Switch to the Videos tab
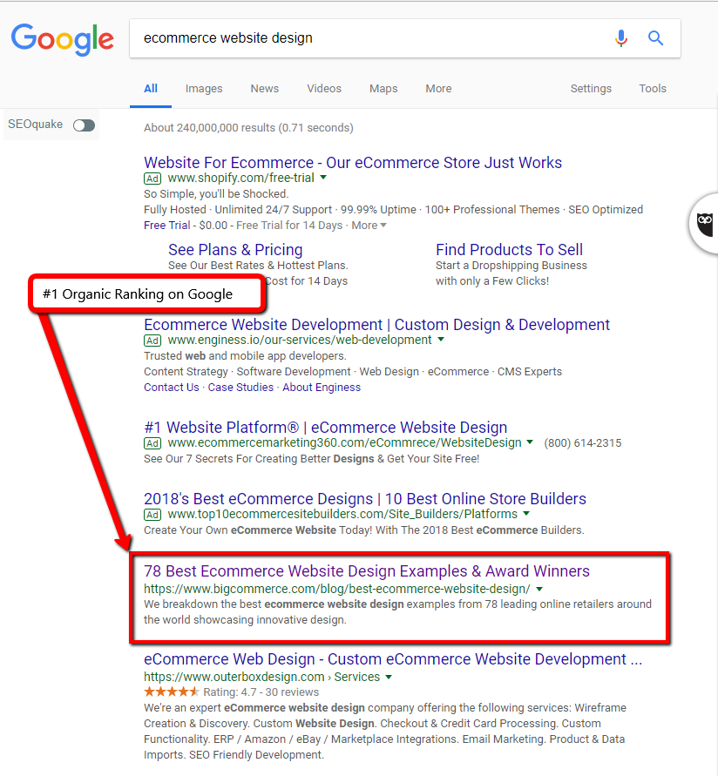 [324, 89]
